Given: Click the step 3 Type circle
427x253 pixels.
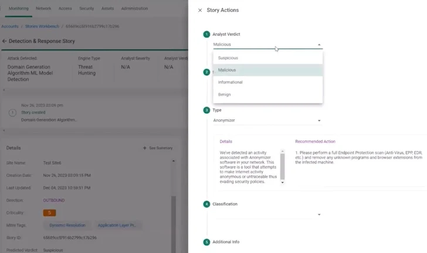Looking at the screenshot, I should pyautogui.click(x=206, y=110).
